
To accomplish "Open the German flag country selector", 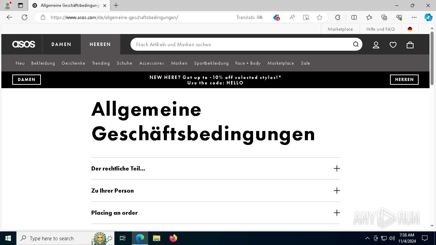I will [x=410, y=29].
